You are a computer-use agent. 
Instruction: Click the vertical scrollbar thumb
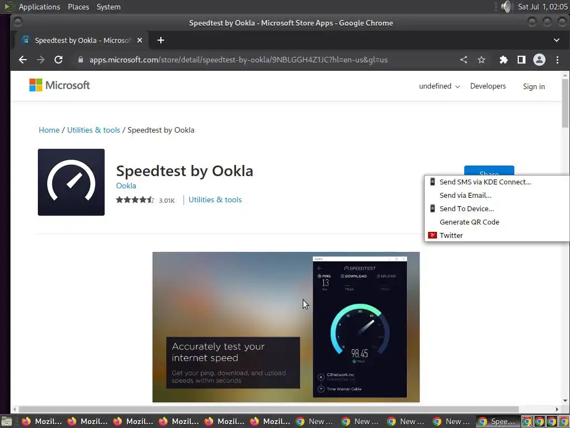point(565,103)
